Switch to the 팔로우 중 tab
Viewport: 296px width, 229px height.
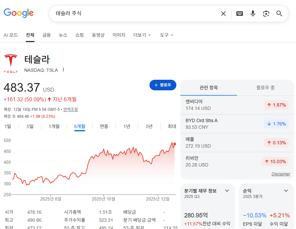pos(266,88)
